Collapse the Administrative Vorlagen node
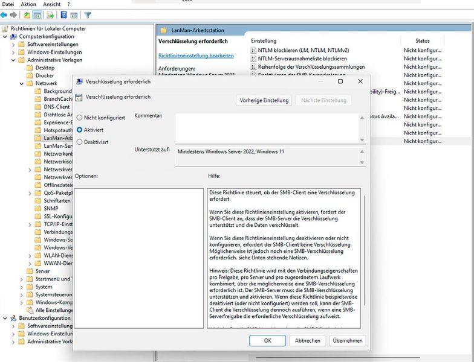The image size is (474, 362). [x=13, y=60]
